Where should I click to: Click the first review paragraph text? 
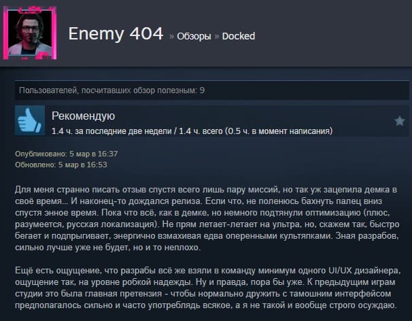click(x=207, y=218)
